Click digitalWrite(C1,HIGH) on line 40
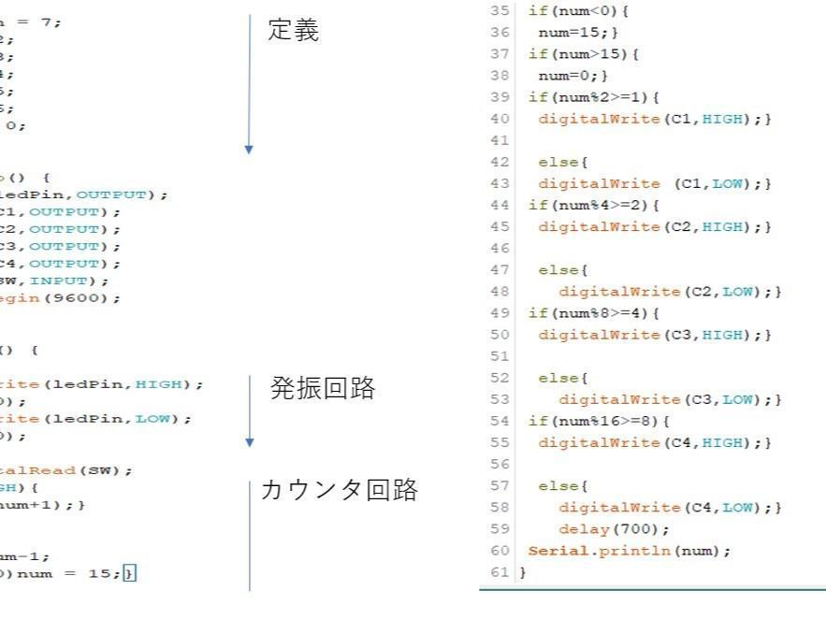This screenshot has height=619, width=826. click(654, 119)
